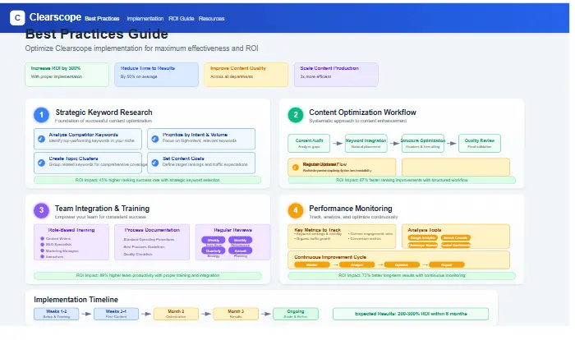
Task: Click the Google Analytics tool pill
Action: pyautogui.click(x=423, y=237)
